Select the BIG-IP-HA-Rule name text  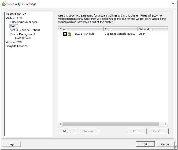84,34
